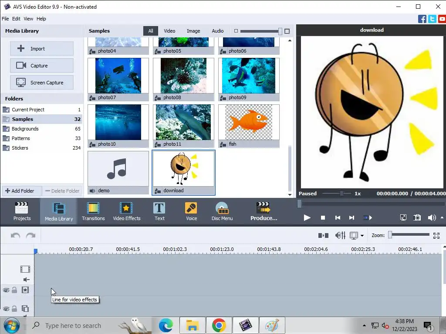Click the main video track icon
The width and height of the screenshot is (446, 334).
point(25,269)
